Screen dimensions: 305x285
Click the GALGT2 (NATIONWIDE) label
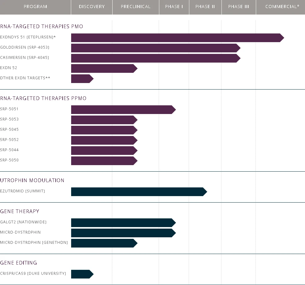23,222
